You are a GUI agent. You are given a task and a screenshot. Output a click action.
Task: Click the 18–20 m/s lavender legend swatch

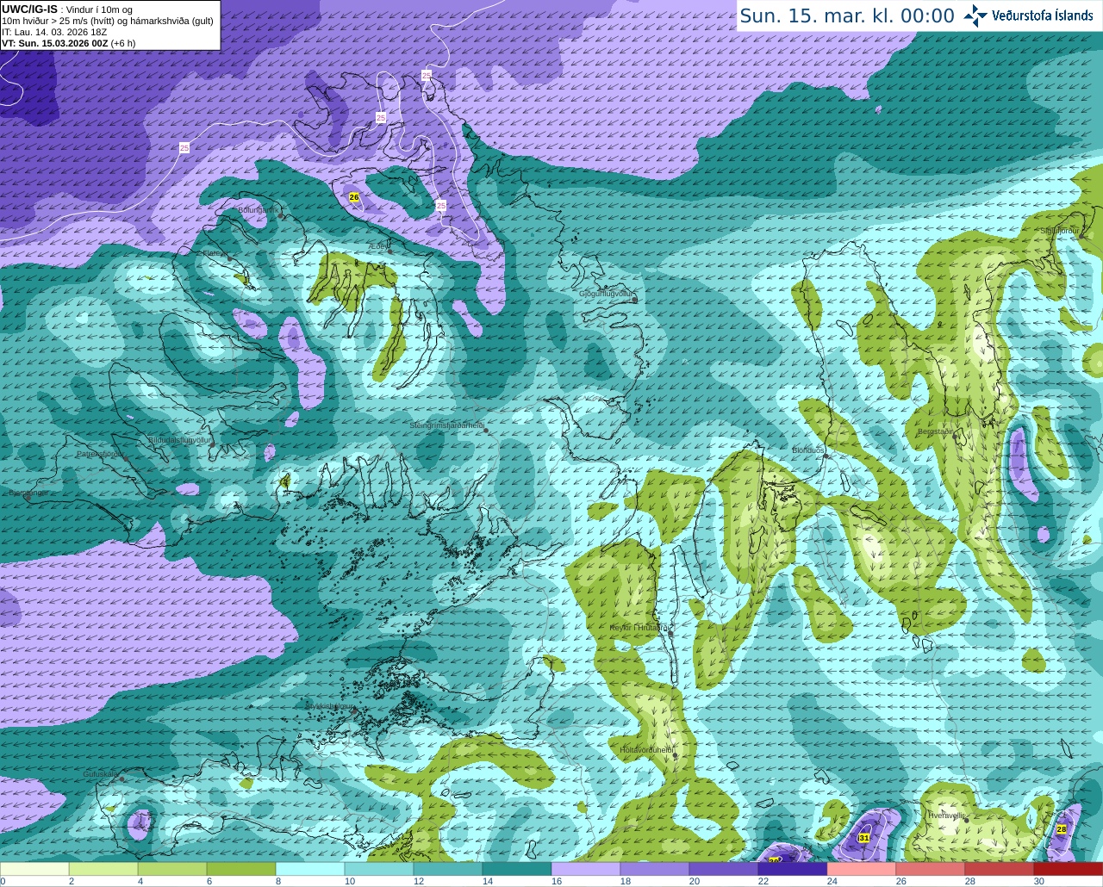click(x=655, y=869)
